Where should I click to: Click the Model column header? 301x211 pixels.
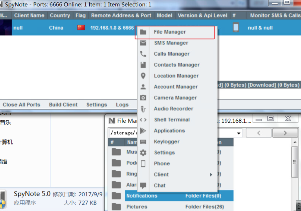164,15
